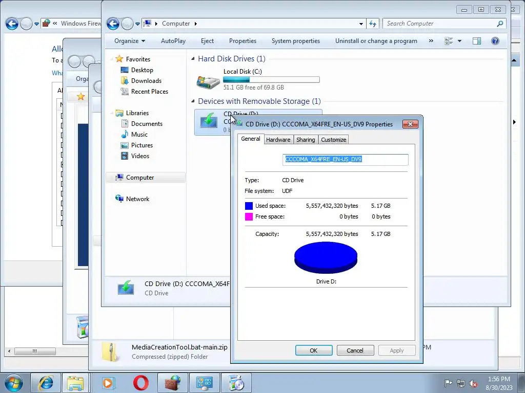Image resolution: width=525 pixels, height=393 pixels.
Task: Show more toolbar commands chevron
Action: point(431,41)
